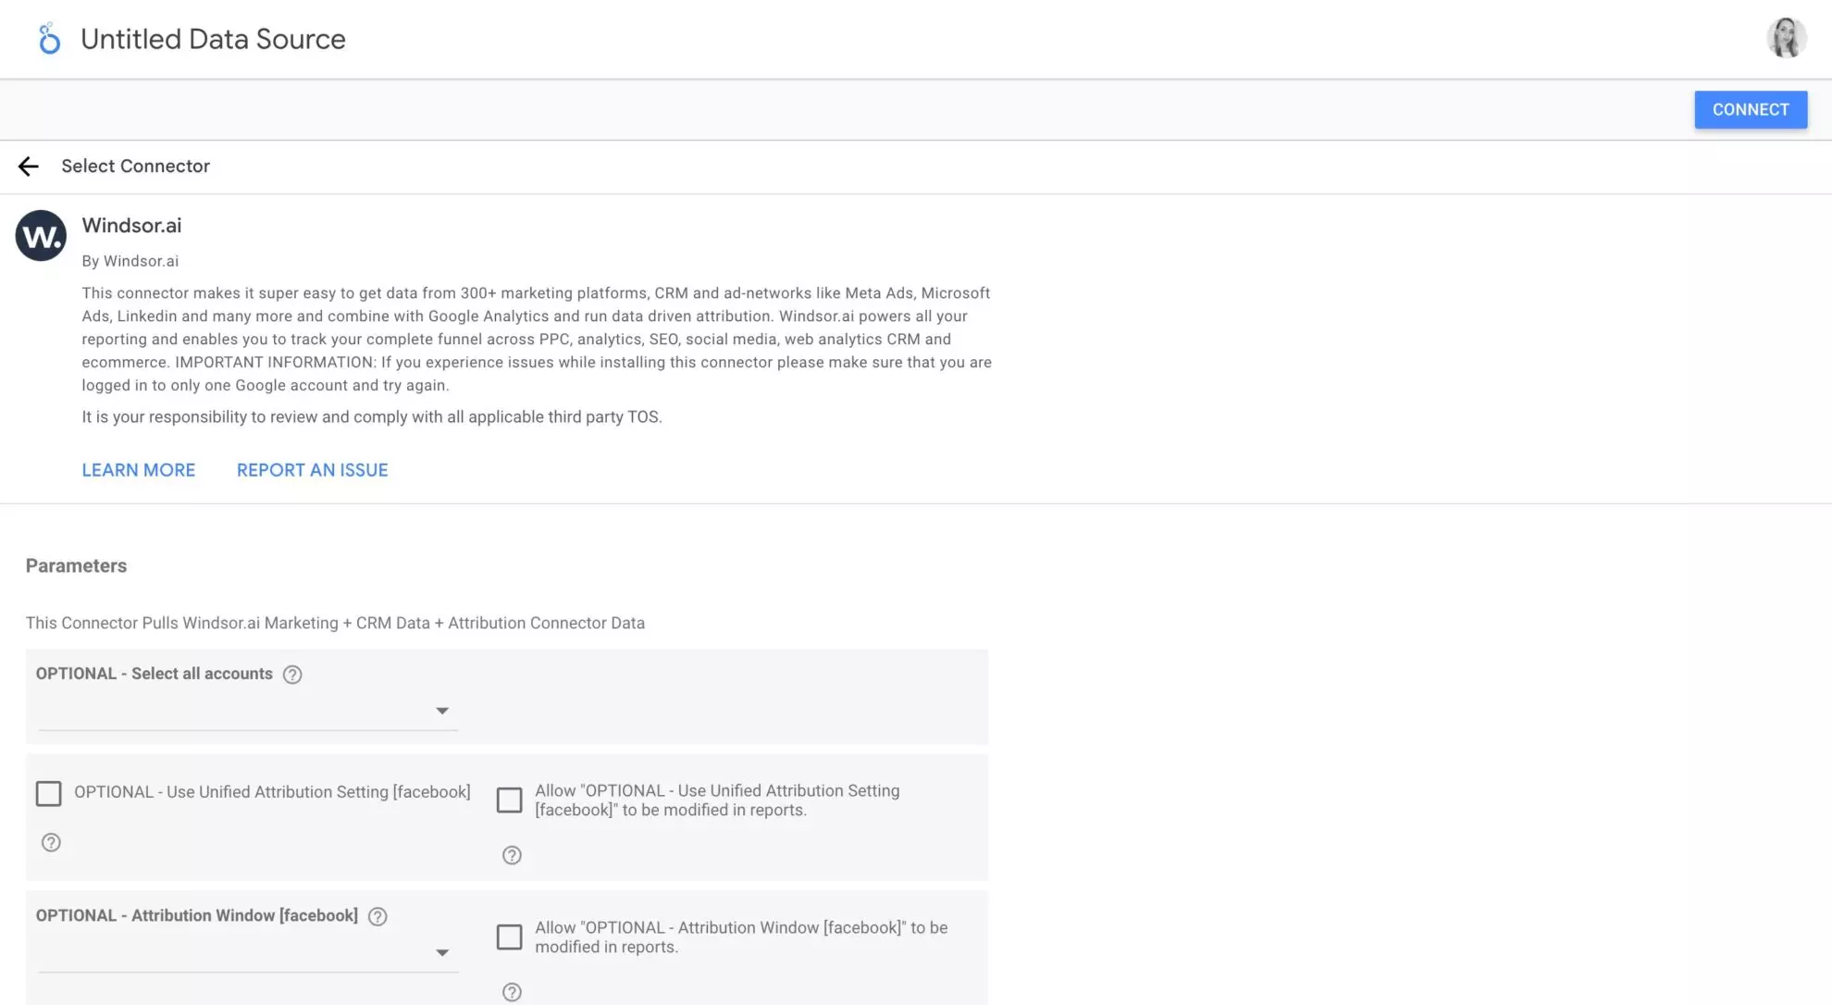
Task: Open help icon for Select all accounts
Action: (x=292, y=675)
